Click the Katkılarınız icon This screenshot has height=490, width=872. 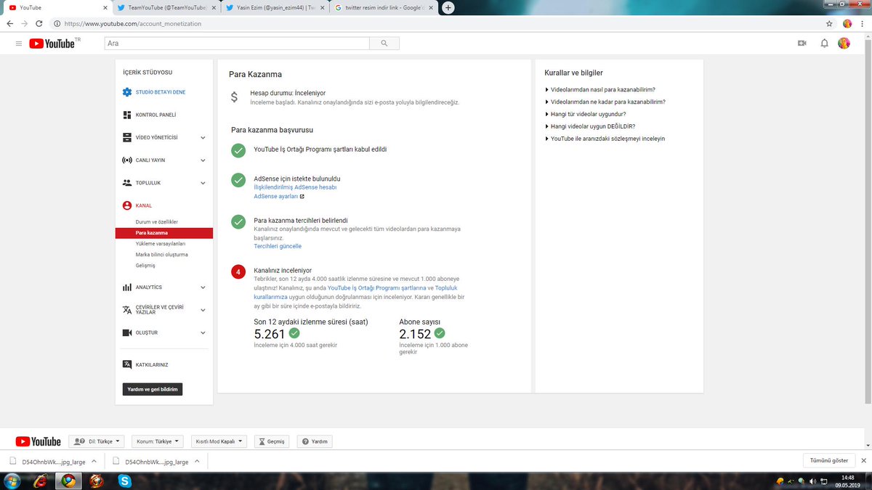tap(127, 364)
